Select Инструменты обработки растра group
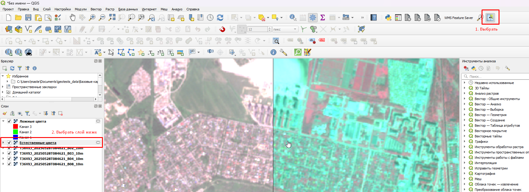The height and width of the screenshot is (192, 529). [499, 147]
